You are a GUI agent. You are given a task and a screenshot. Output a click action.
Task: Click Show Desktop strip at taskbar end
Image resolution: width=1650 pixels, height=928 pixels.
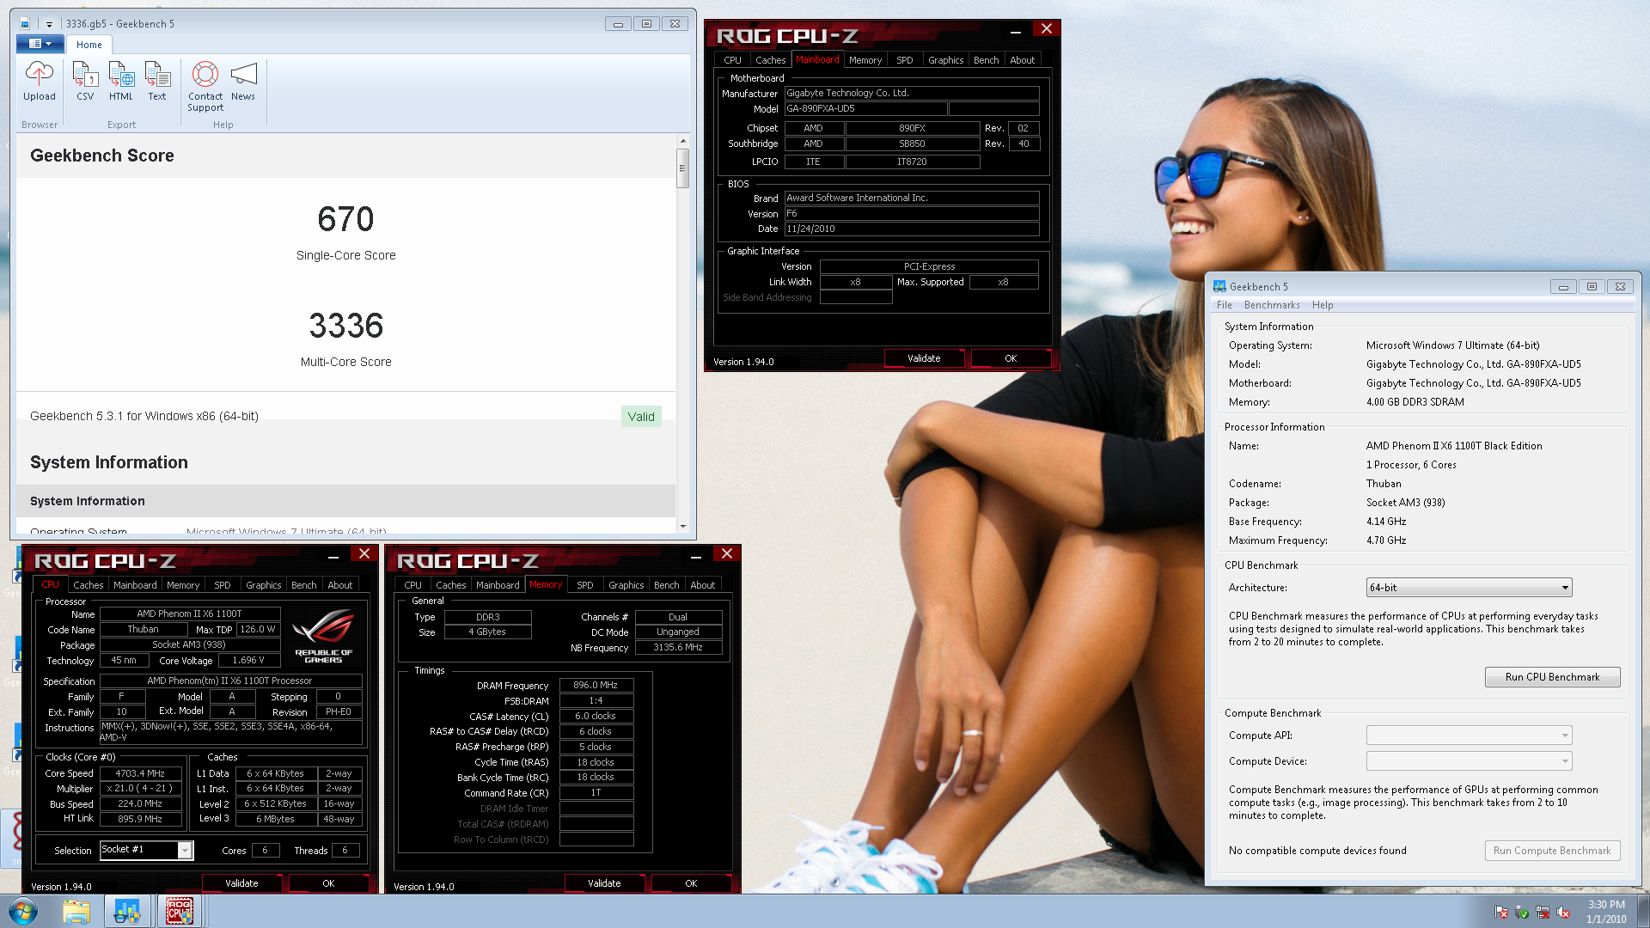point(1643,911)
